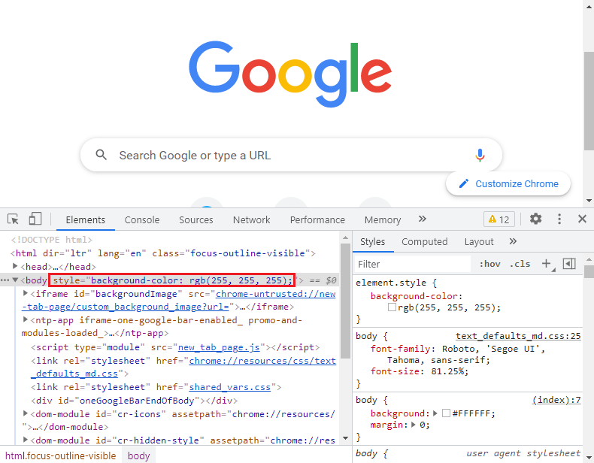594x463 pixels.
Task: Toggle the computed styles sidebar icon
Action: coord(569,264)
